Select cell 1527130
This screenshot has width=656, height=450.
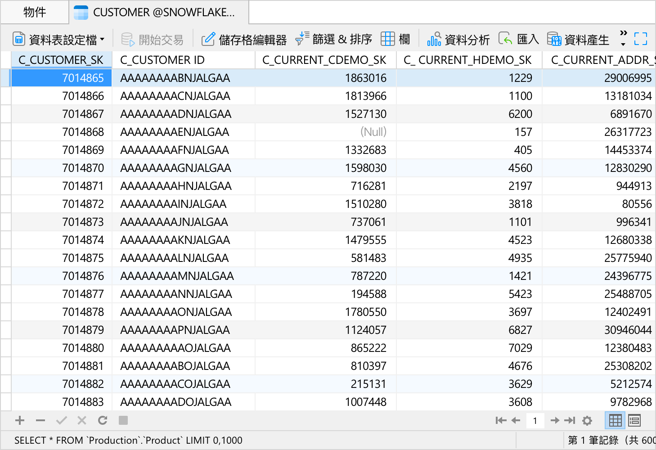(326, 114)
